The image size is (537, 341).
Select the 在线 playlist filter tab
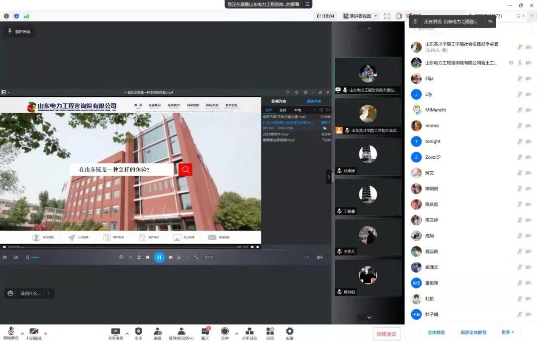click(x=283, y=110)
